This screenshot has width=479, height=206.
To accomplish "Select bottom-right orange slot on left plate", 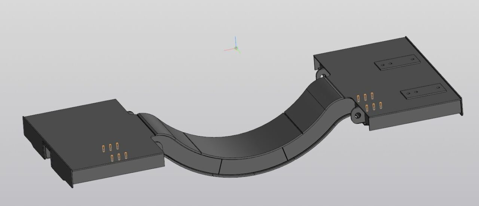I will click(x=126, y=156).
